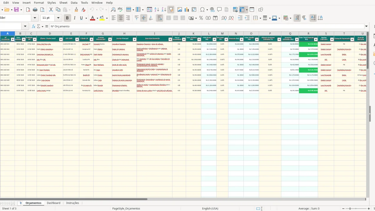Add a decimal place
The height and width of the screenshot is (211, 375).
click(x=224, y=18)
